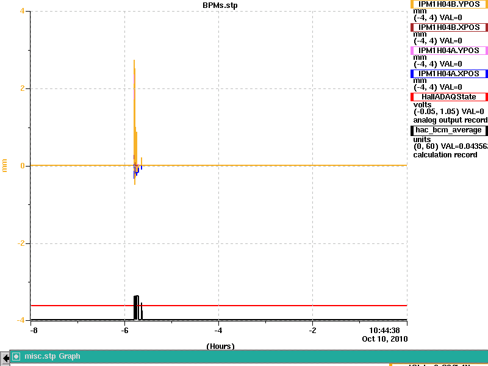Click the 'analog output record' legend text
488x366 pixels.
[450, 120]
